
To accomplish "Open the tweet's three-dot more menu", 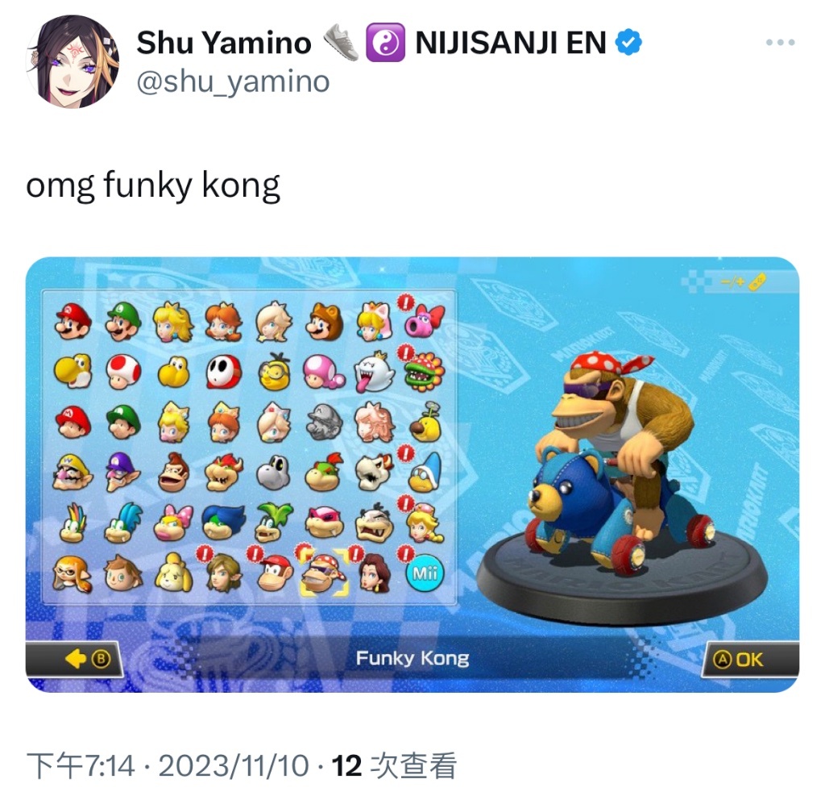I will click(780, 42).
